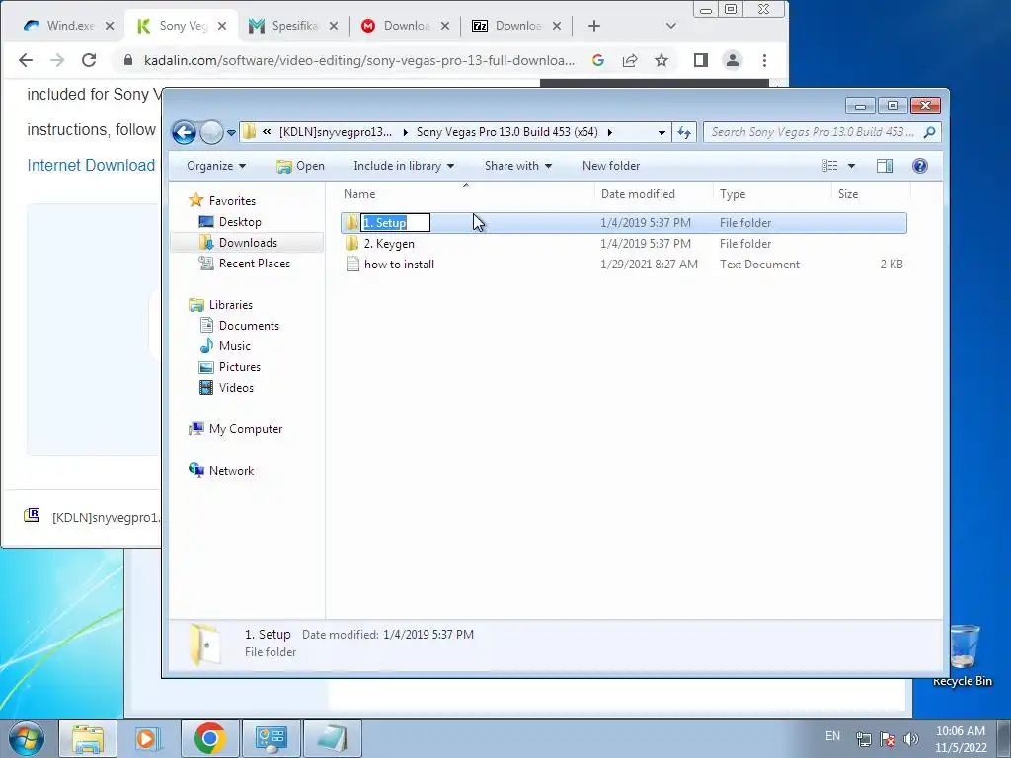Expand the address bar history dropdown
Image resolution: width=1011 pixels, height=758 pixels.
(661, 133)
